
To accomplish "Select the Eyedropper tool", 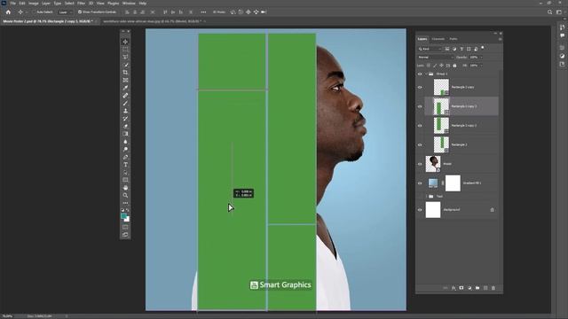I will (x=125, y=88).
